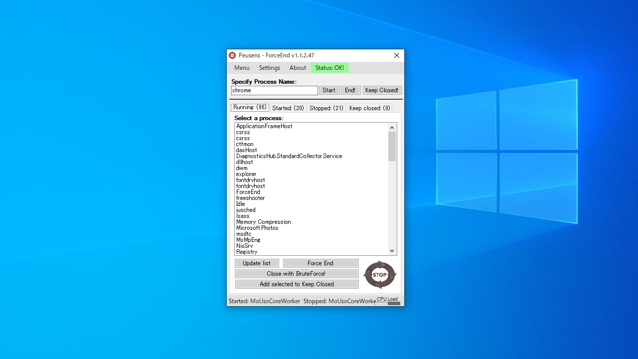Click the Update list button

click(257, 263)
